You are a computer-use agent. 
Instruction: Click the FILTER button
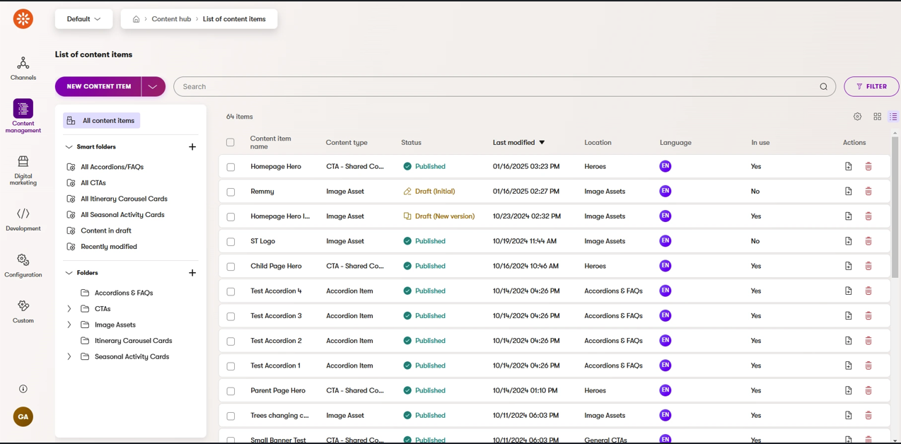pyautogui.click(x=871, y=86)
